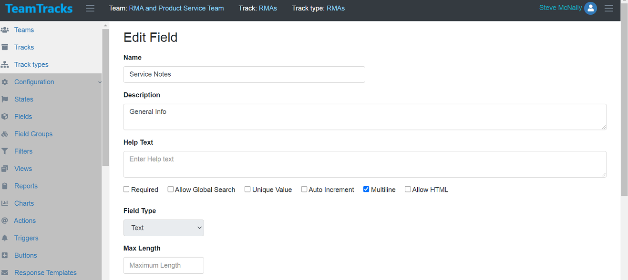Open the Field Type dropdown

coord(164,228)
